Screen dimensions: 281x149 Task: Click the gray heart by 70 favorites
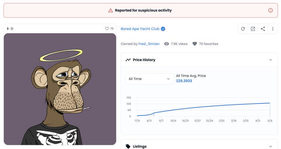[x=195, y=44]
